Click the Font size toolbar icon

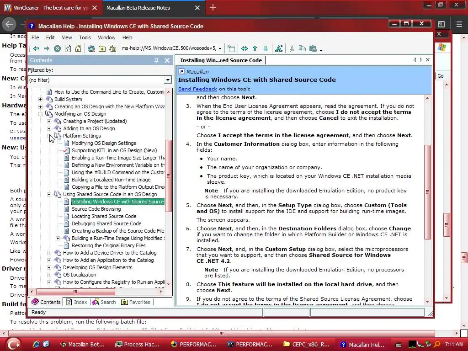(x=279, y=48)
